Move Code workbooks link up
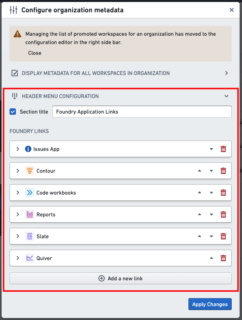 200,193
